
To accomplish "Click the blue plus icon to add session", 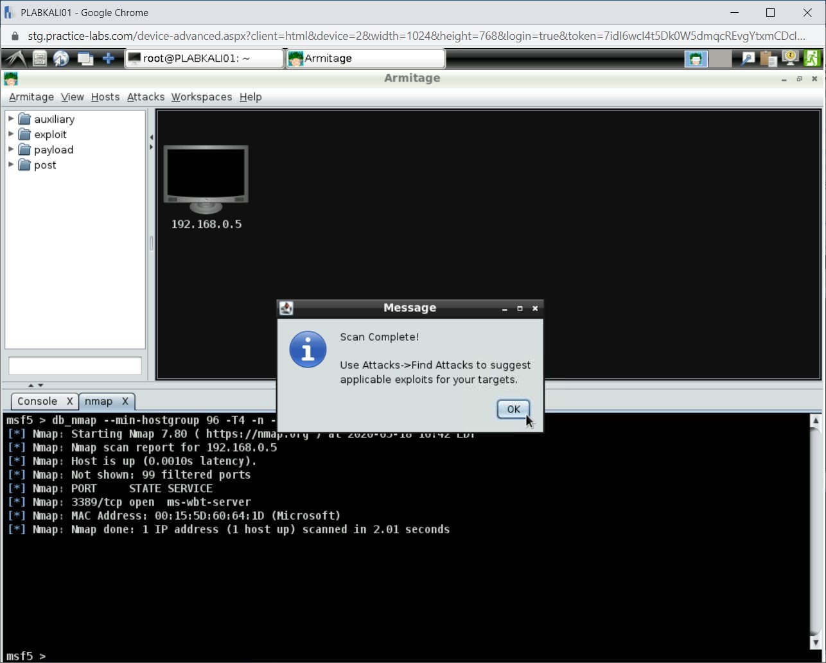I will (x=108, y=58).
